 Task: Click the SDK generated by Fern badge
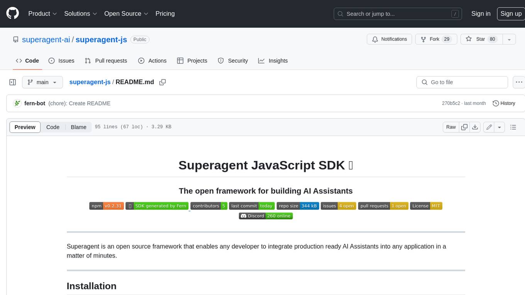click(x=157, y=206)
